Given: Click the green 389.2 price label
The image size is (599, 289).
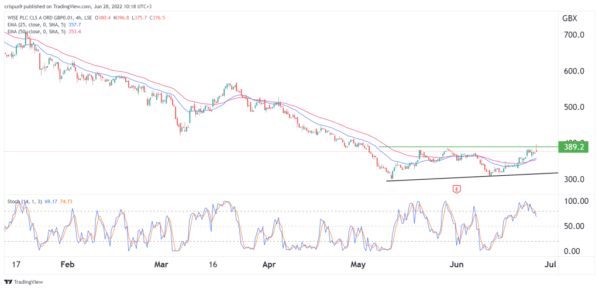Looking at the screenshot, I should 573,147.
